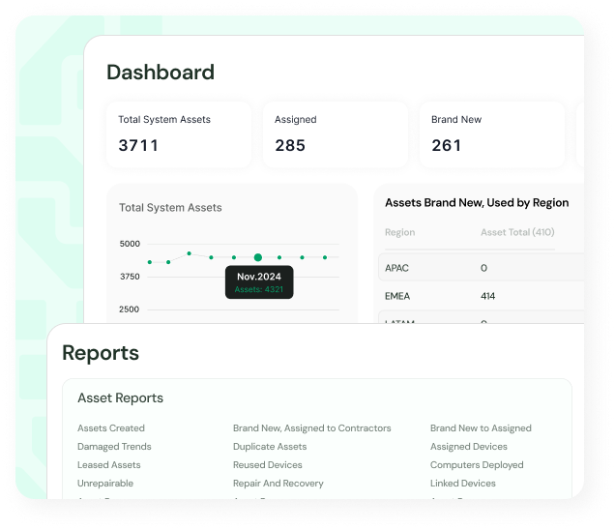Viewport: 615px width, 530px height.
Task: Click the Asset Total (410) column header
Action: click(x=517, y=233)
